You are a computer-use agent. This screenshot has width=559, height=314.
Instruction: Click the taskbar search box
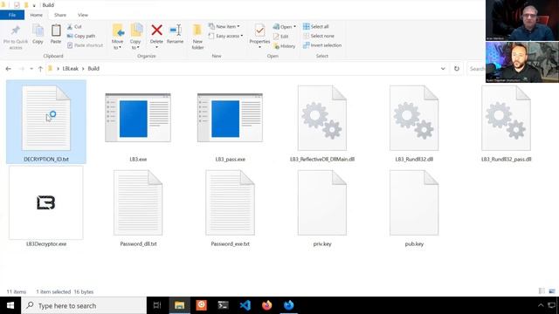click(84, 305)
